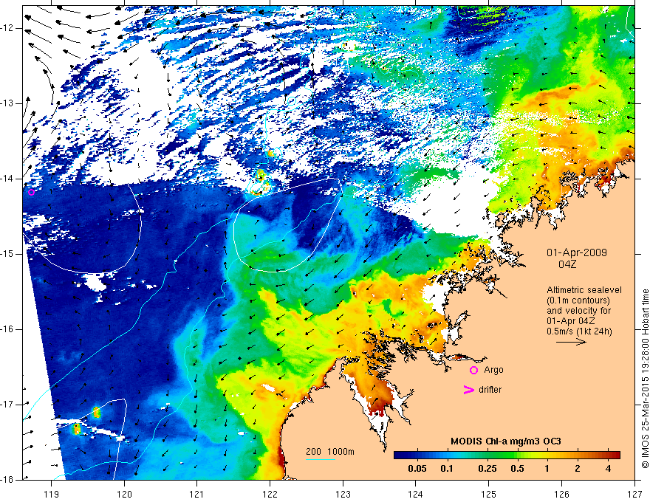Screen dimensions: 650x502
Task: Click the 'MODIS Chl-a mg/m3 OC3' colorbar title
Action: [506, 441]
